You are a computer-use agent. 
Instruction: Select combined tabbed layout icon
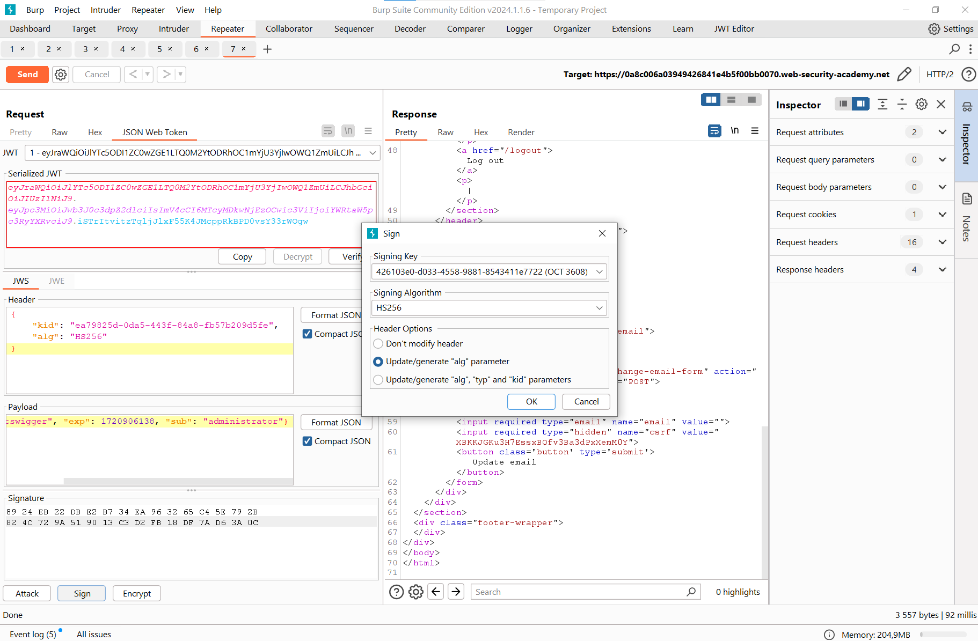751,100
